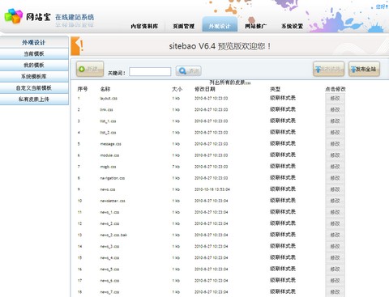Select 当前模板 in the sidebar

click(x=34, y=54)
